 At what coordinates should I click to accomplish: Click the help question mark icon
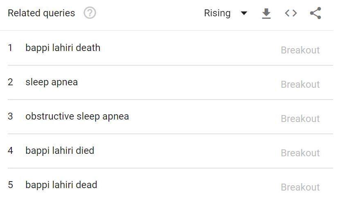90,13
